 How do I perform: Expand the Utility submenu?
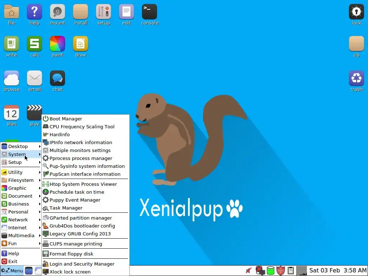tap(21, 172)
